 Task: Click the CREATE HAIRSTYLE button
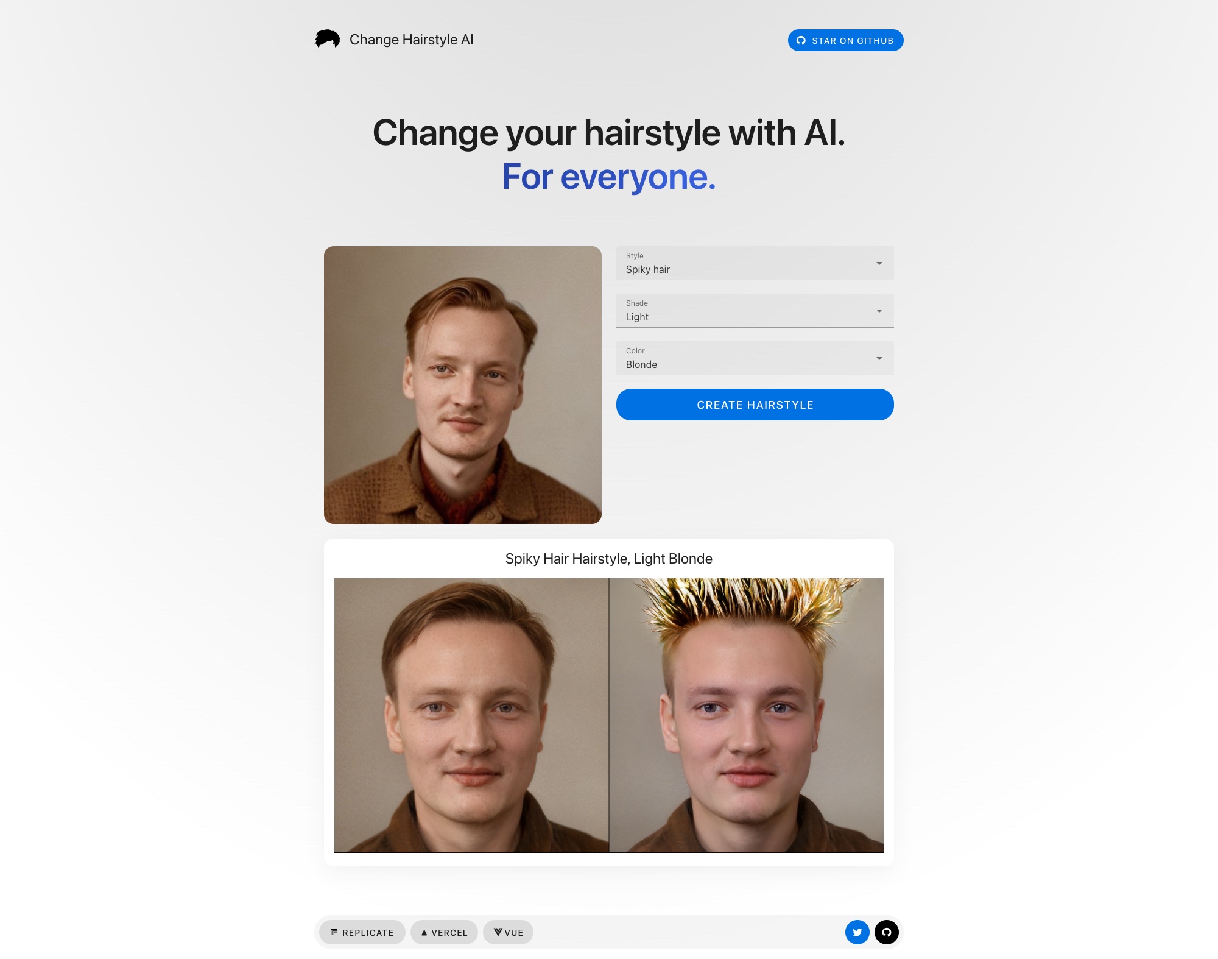coord(755,403)
